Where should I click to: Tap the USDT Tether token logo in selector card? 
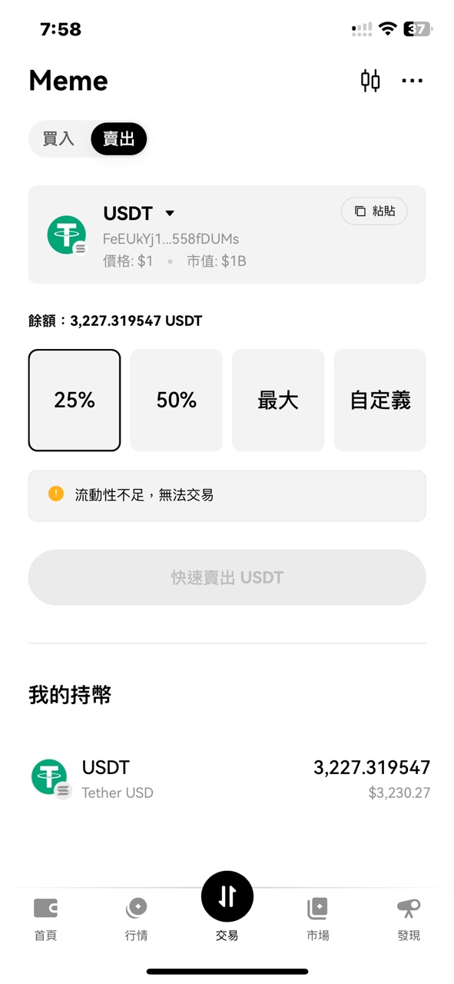pyautogui.click(x=67, y=235)
